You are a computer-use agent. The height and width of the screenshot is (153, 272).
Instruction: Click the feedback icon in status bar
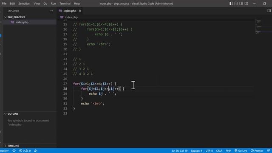(x=268, y=150)
